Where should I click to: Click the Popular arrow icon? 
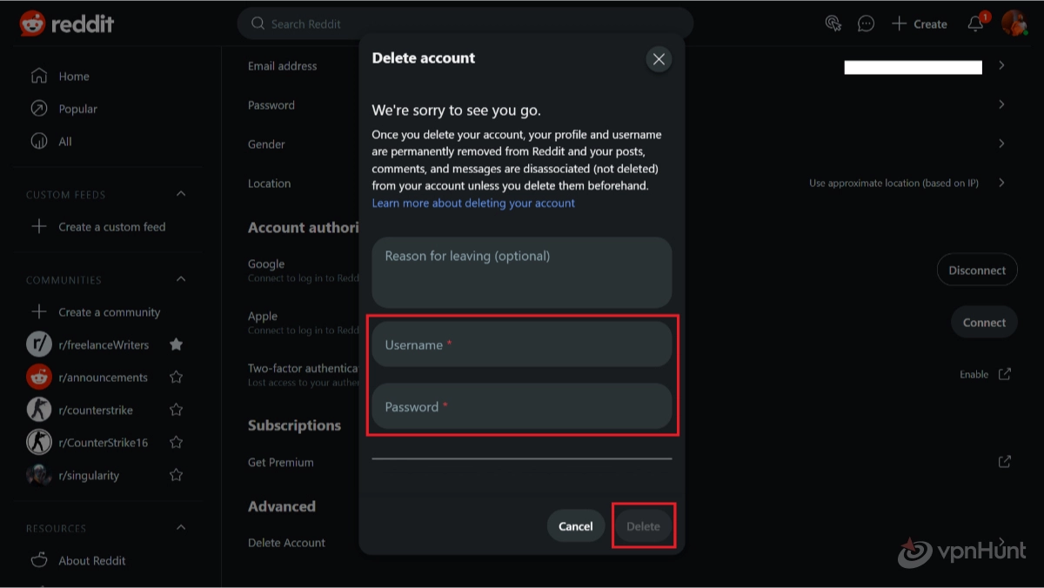tap(38, 109)
